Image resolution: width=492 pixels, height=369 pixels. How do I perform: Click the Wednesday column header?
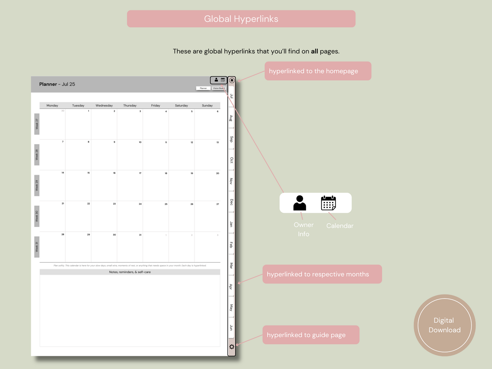click(x=104, y=106)
